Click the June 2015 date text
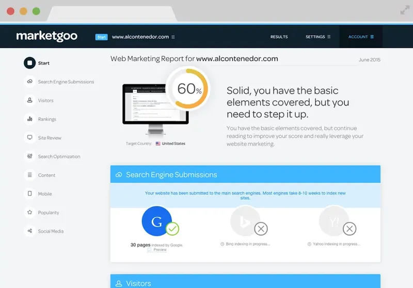Screen dimensions: 413x288 pos(369,60)
